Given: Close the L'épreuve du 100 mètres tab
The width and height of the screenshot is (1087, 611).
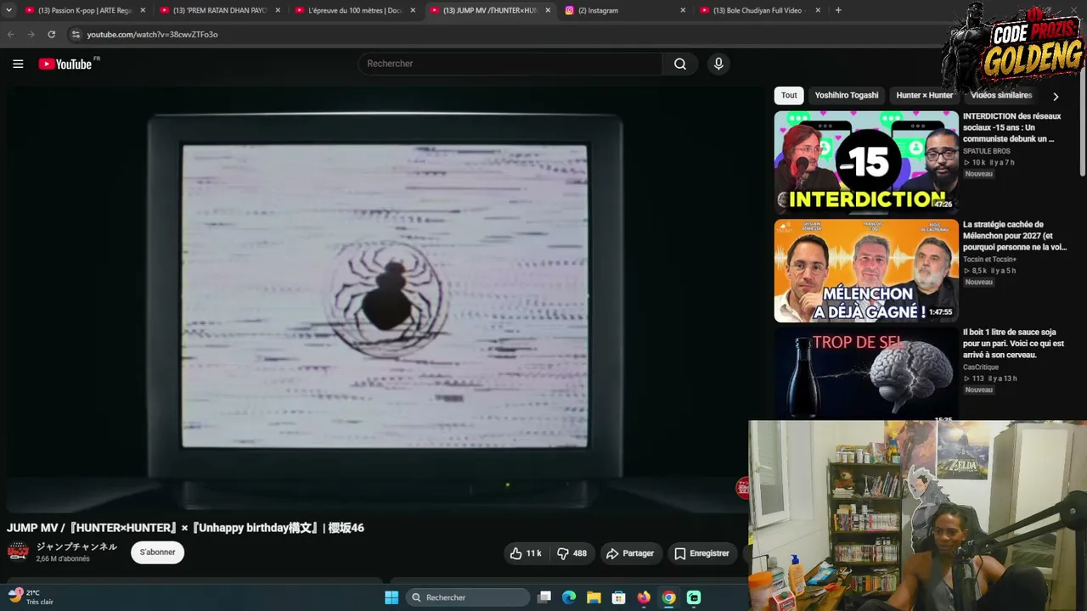Looking at the screenshot, I should tap(413, 10).
